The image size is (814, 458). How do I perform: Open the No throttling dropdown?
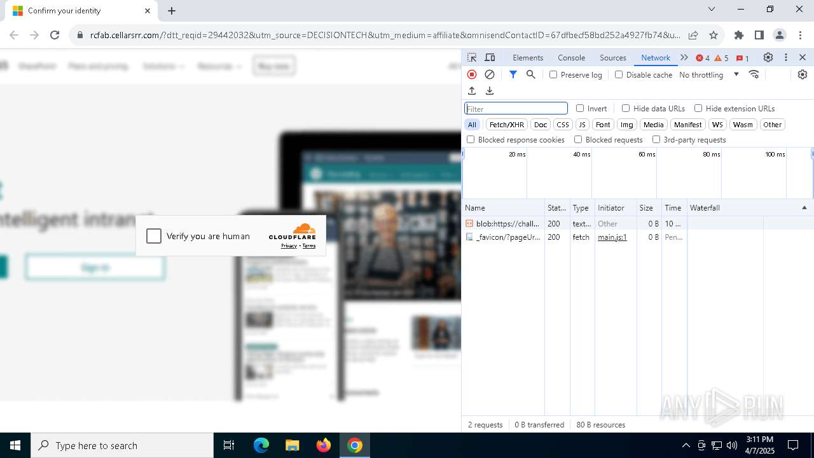[x=709, y=74]
